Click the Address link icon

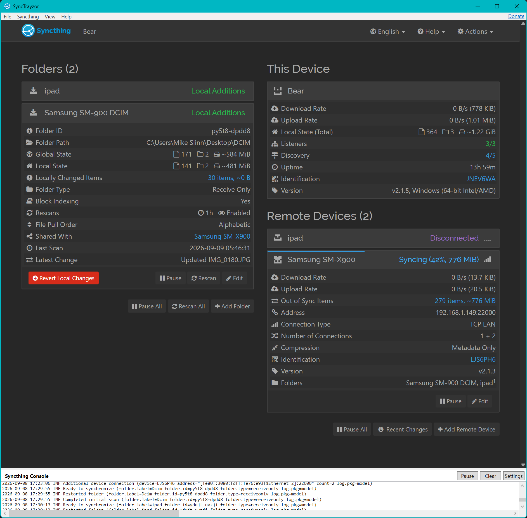275,313
